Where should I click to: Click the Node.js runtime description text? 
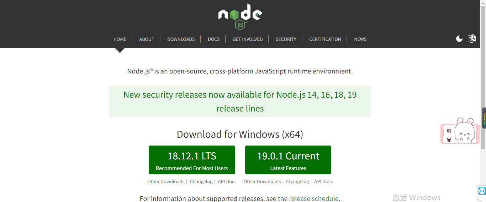click(x=240, y=71)
